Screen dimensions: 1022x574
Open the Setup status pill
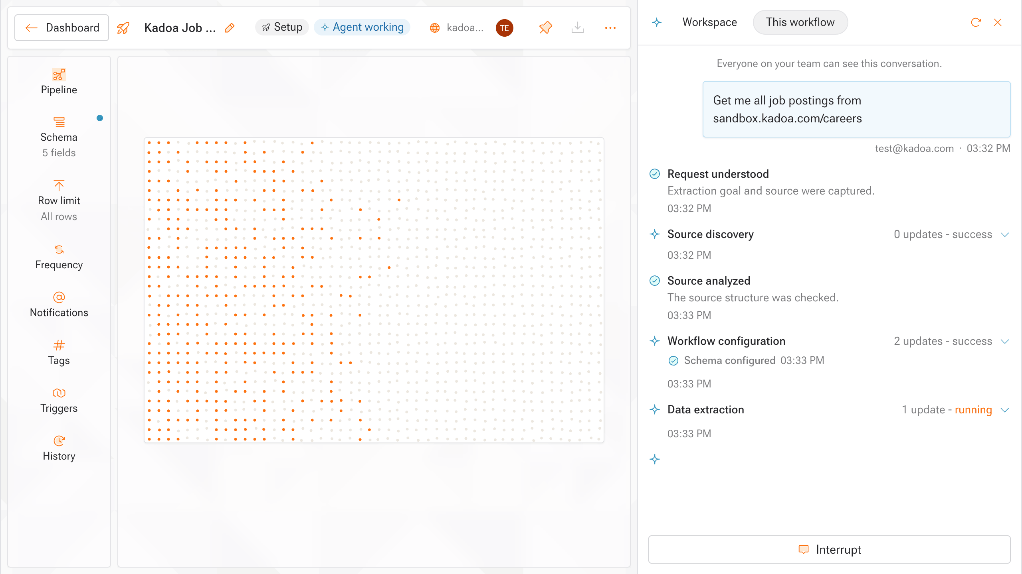click(x=282, y=27)
